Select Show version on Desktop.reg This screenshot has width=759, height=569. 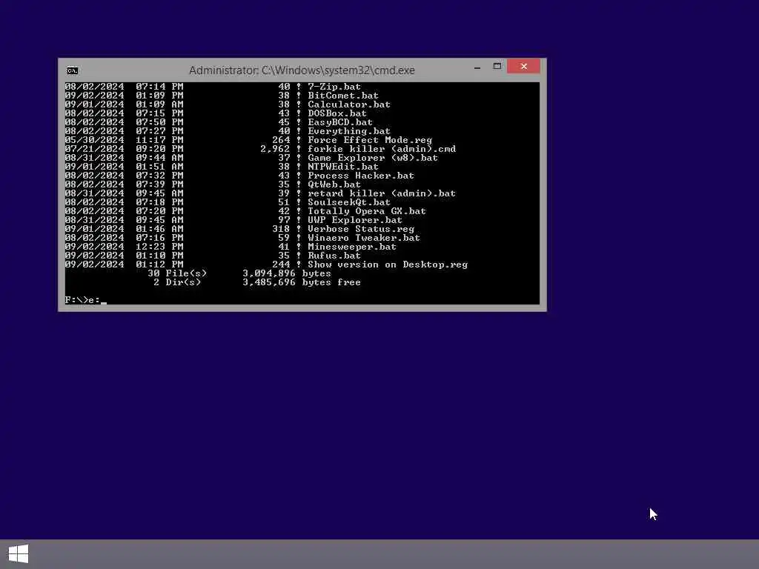click(388, 264)
